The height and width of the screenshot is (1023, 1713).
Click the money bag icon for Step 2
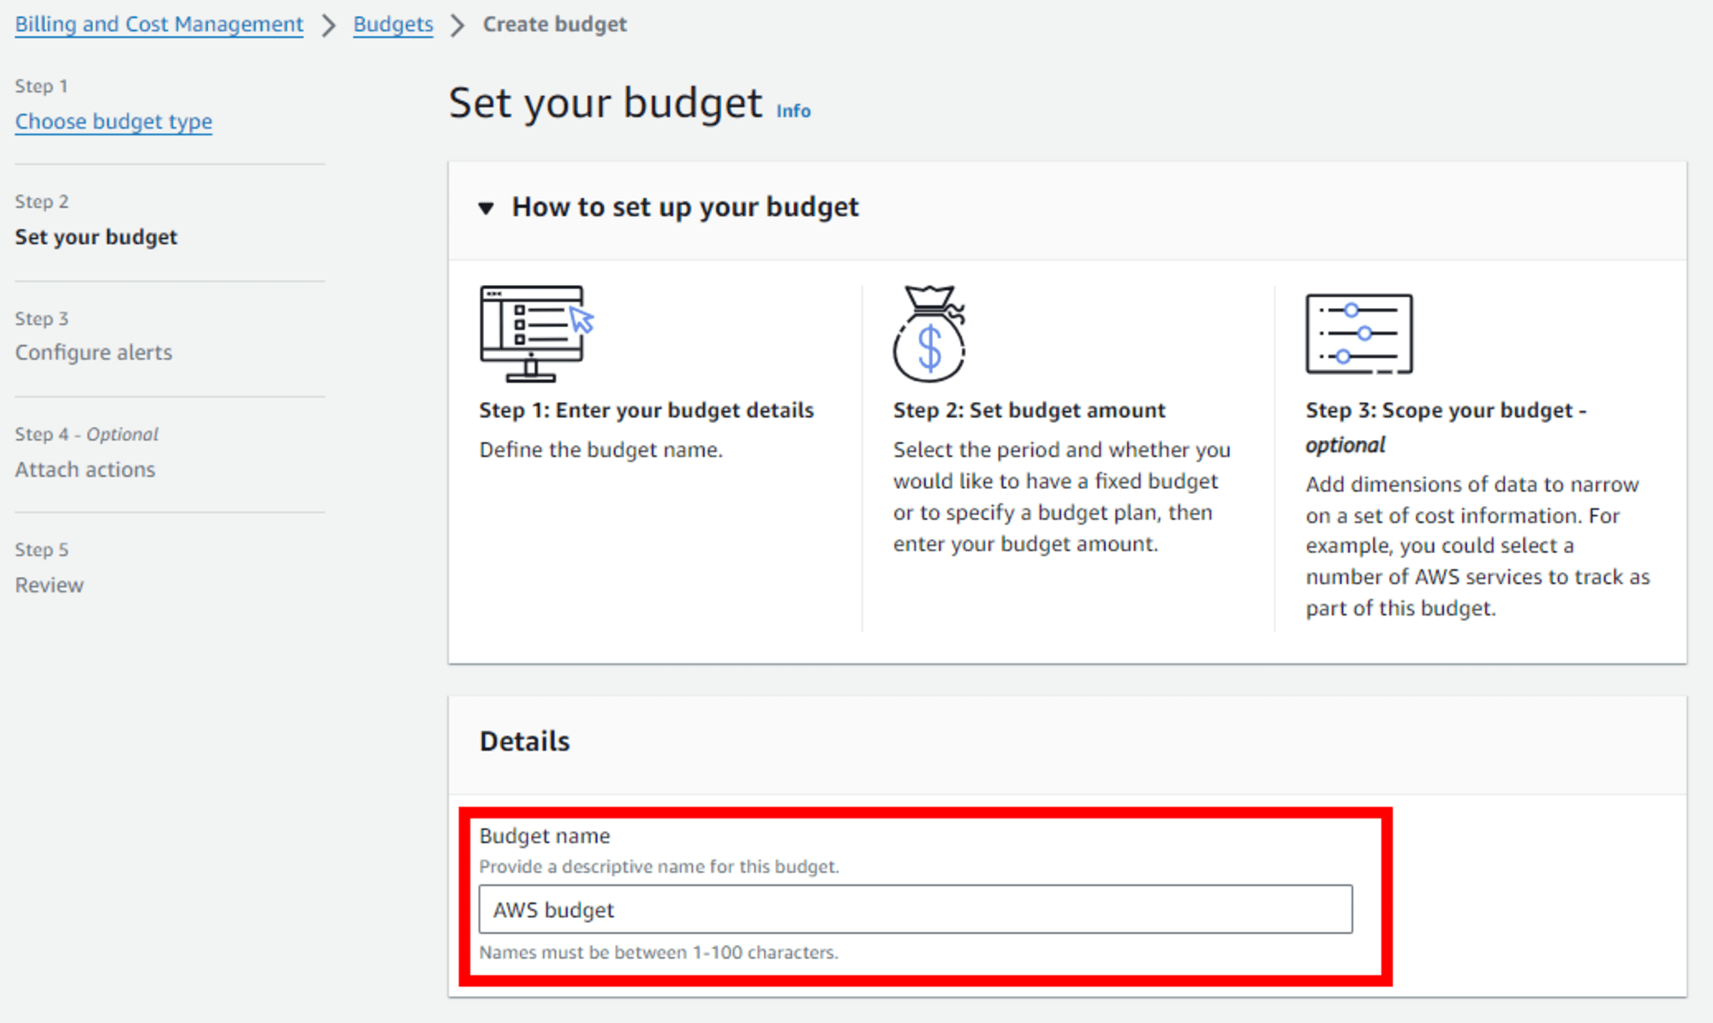929,334
